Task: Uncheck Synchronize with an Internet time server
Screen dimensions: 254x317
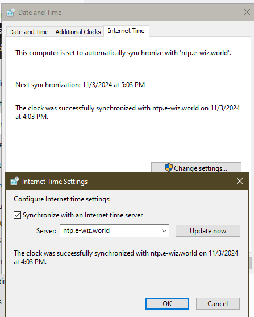Action: pyautogui.click(x=18, y=215)
